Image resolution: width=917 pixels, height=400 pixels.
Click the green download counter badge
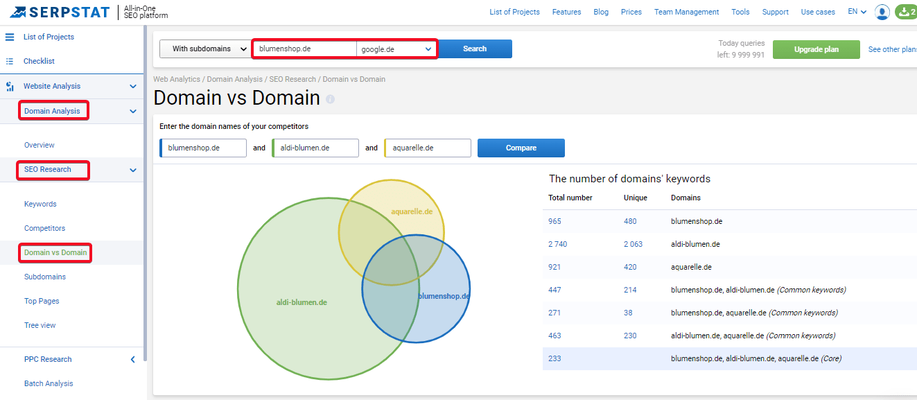pyautogui.click(x=906, y=12)
